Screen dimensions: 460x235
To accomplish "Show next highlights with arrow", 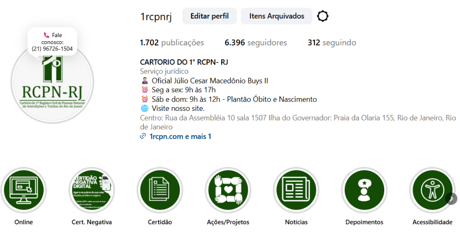I will (451, 199).
